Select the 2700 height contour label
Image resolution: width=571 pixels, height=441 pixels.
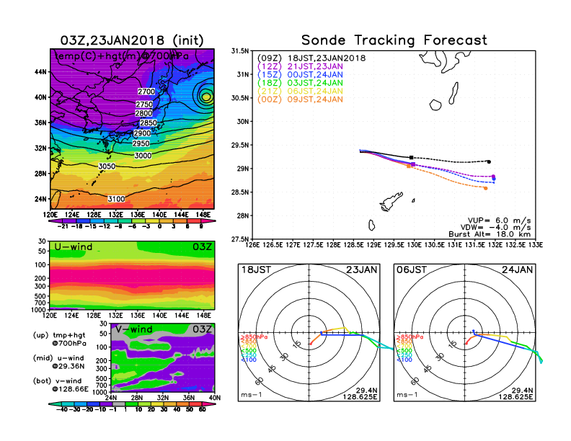146,92
